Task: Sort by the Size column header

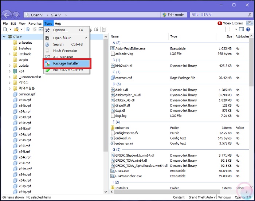Action: click(x=229, y=36)
